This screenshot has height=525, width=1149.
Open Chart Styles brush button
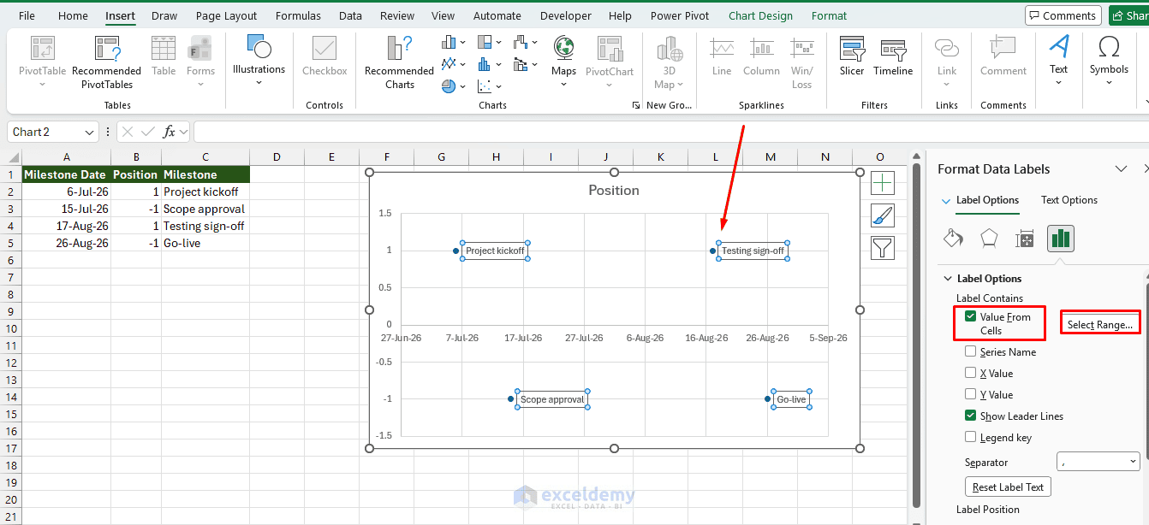[x=883, y=215]
